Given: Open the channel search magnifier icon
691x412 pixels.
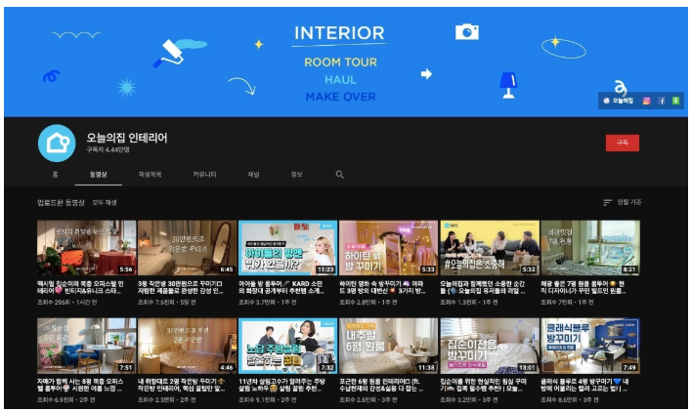Looking at the screenshot, I should tap(339, 175).
